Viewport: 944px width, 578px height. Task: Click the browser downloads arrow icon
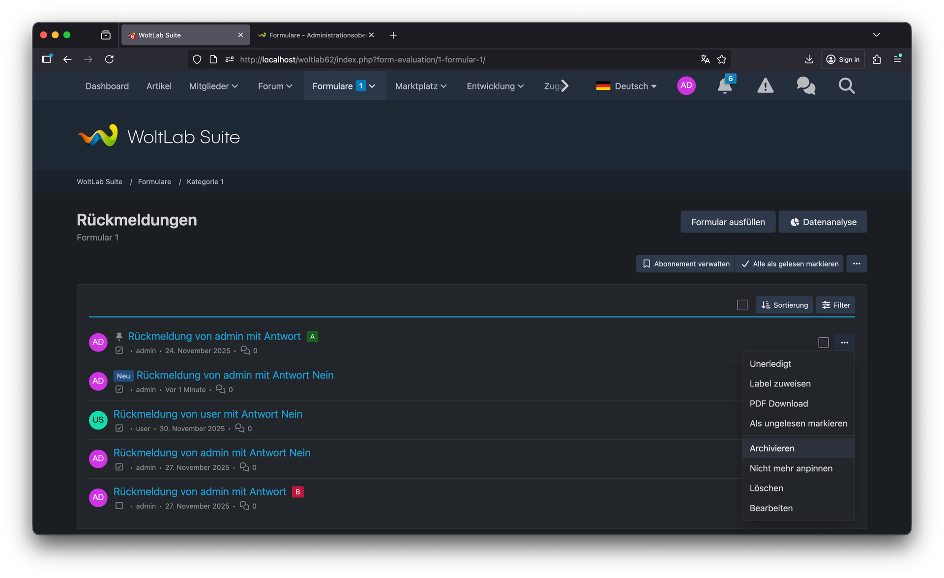click(809, 59)
